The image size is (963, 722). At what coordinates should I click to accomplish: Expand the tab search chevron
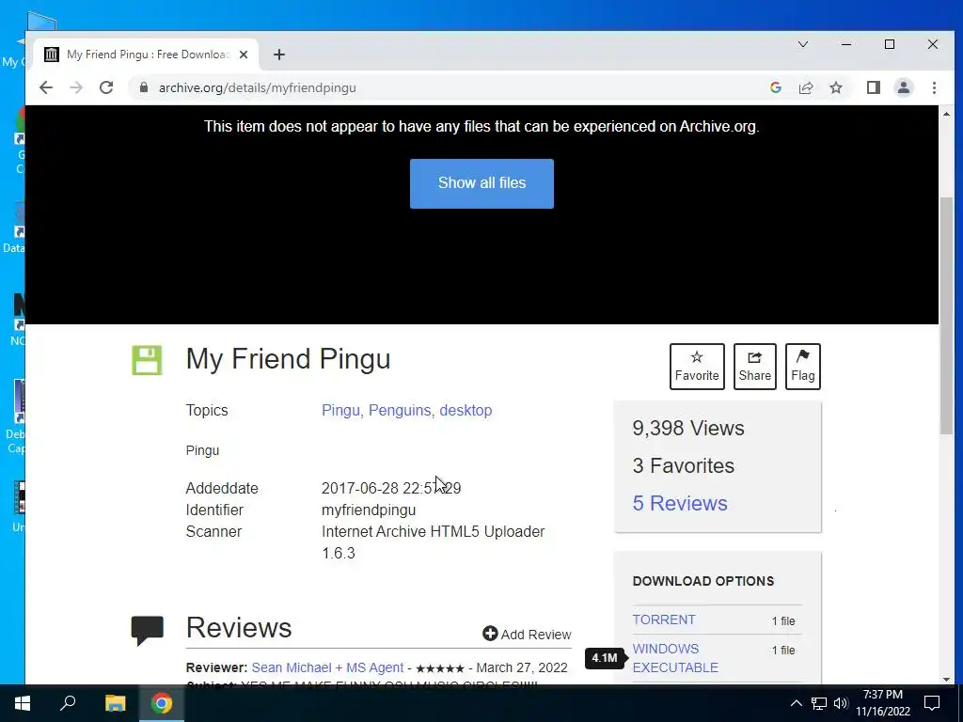(803, 44)
